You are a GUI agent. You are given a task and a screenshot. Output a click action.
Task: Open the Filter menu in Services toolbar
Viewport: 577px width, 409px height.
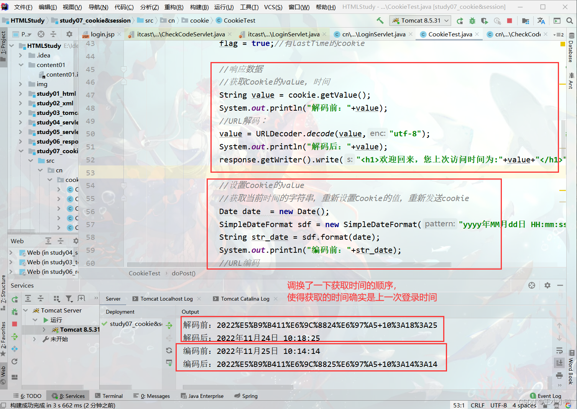click(x=69, y=298)
